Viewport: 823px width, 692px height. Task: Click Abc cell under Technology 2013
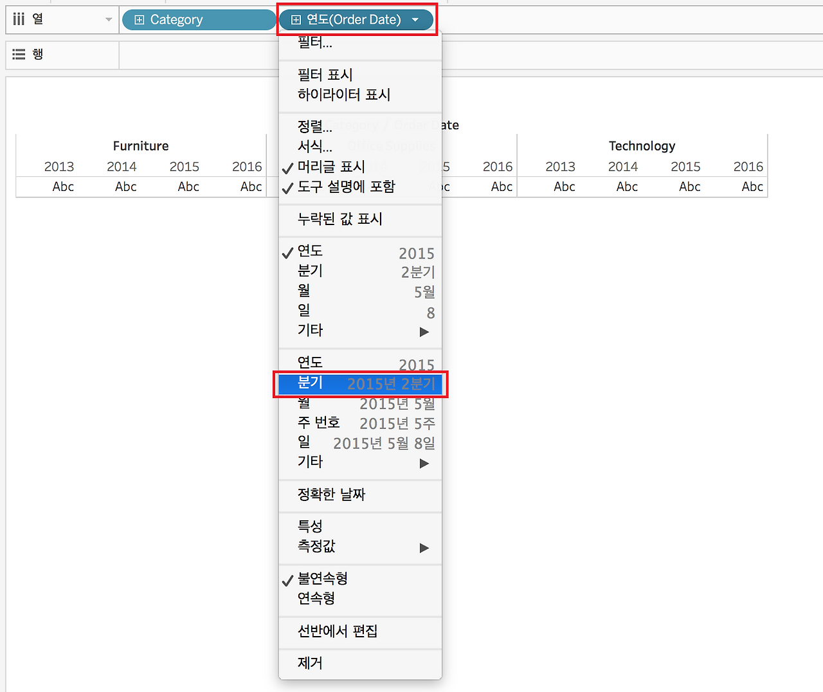click(x=565, y=187)
